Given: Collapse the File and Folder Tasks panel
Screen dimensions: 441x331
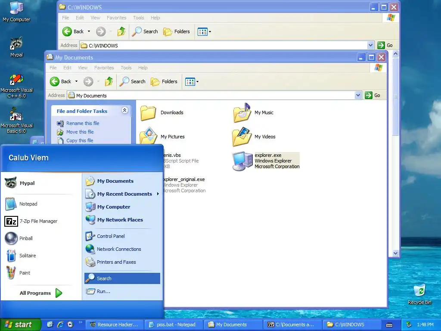Looking at the screenshot, I should click(x=124, y=110).
